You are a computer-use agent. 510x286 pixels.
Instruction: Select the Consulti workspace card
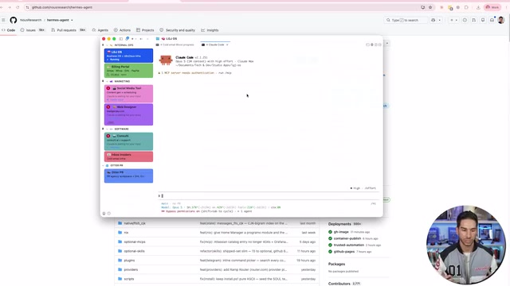(128, 141)
